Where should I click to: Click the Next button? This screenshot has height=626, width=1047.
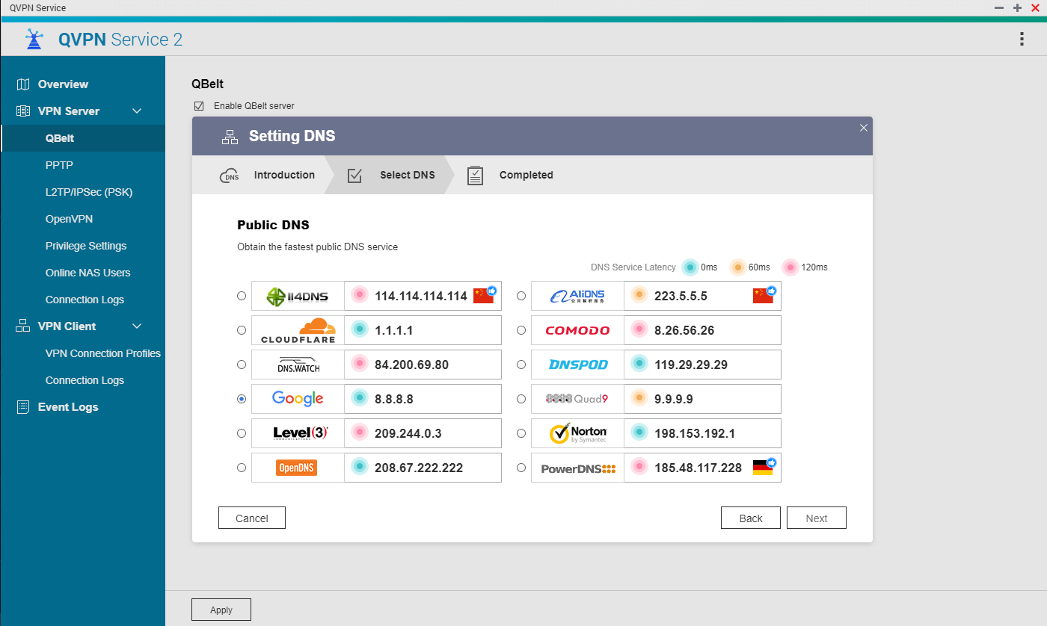tap(816, 518)
